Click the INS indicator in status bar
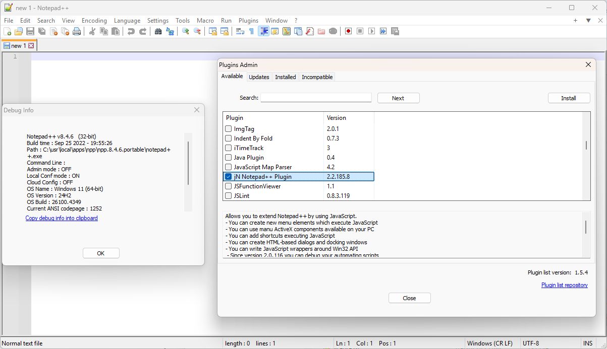This screenshot has width=607, height=349. (x=588, y=343)
